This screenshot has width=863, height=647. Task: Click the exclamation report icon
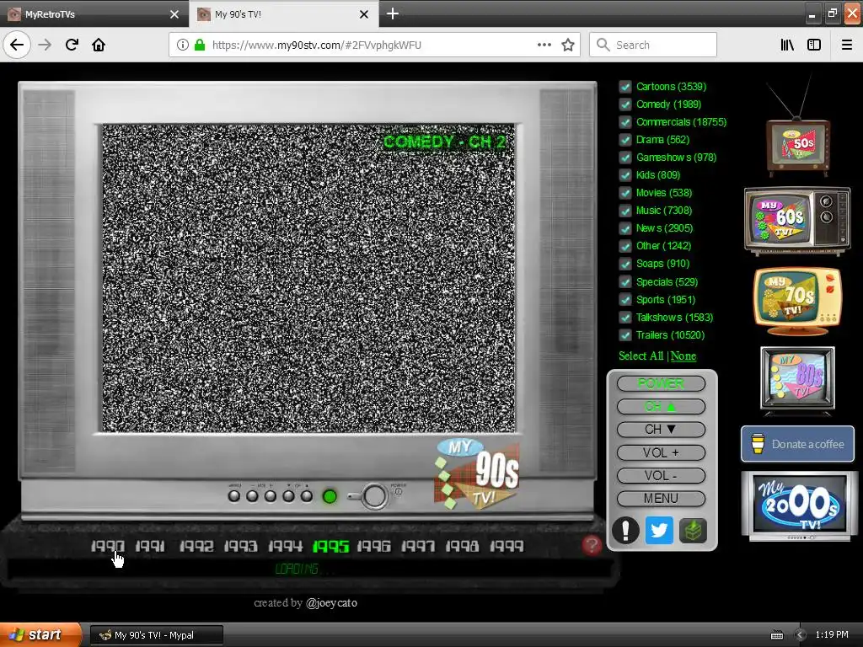pyautogui.click(x=626, y=531)
